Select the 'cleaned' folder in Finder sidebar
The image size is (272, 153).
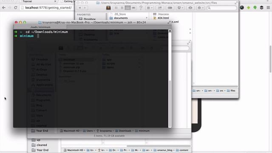click(x=40, y=145)
